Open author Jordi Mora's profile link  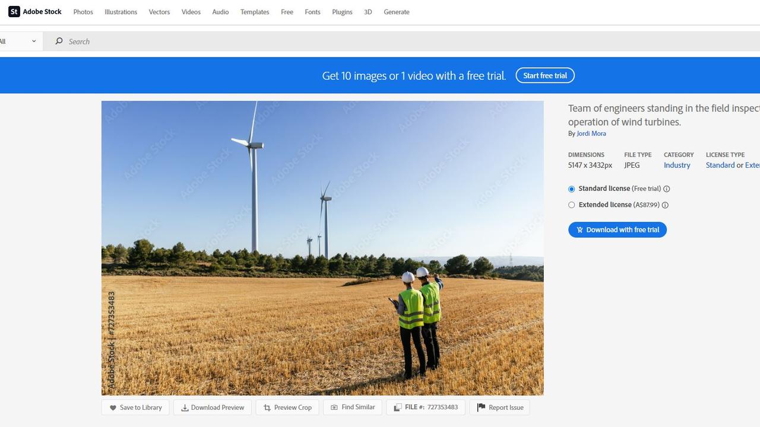click(x=591, y=133)
